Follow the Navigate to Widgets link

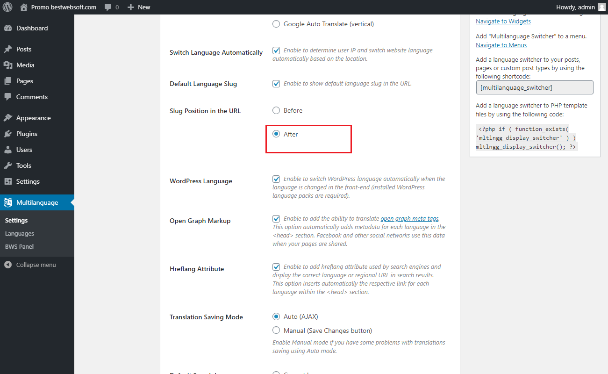coord(503,21)
